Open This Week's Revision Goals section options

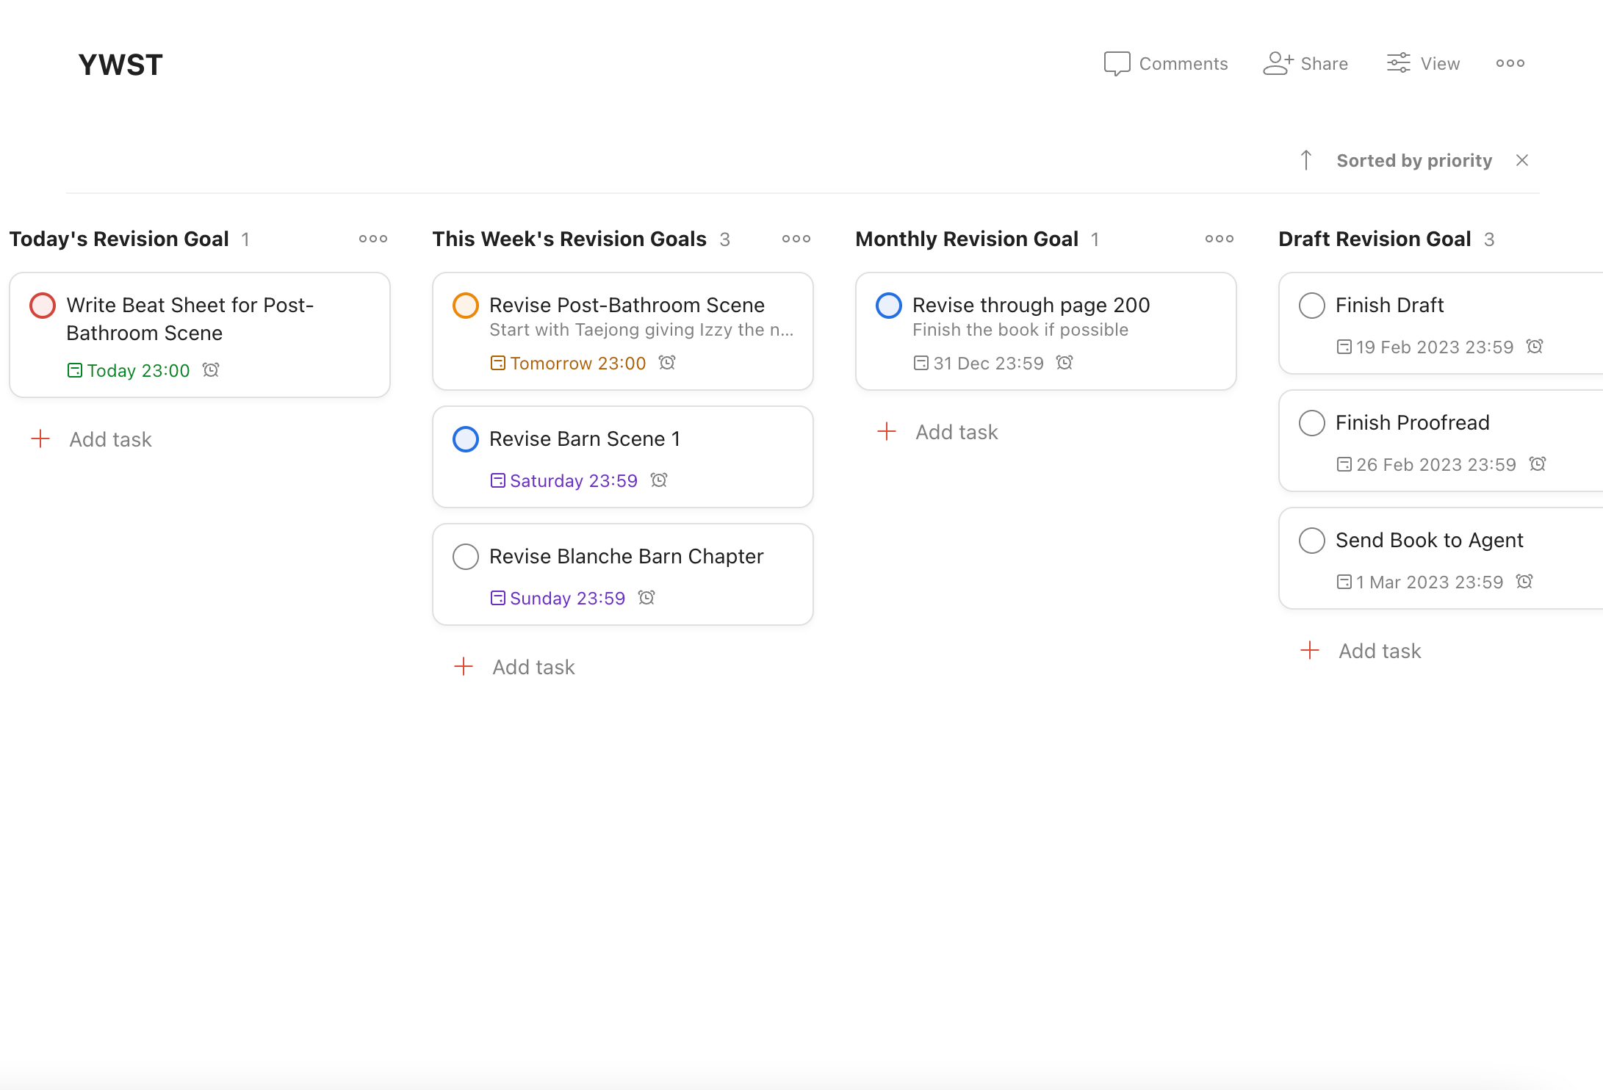click(796, 239)
